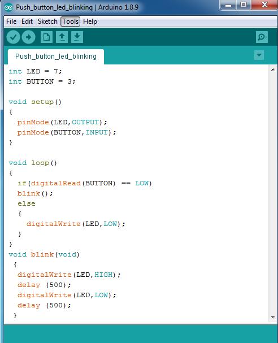Click the Arduino logo in the title bar
The width and height of the screenshot is (278, 343).
pos(8,7)
